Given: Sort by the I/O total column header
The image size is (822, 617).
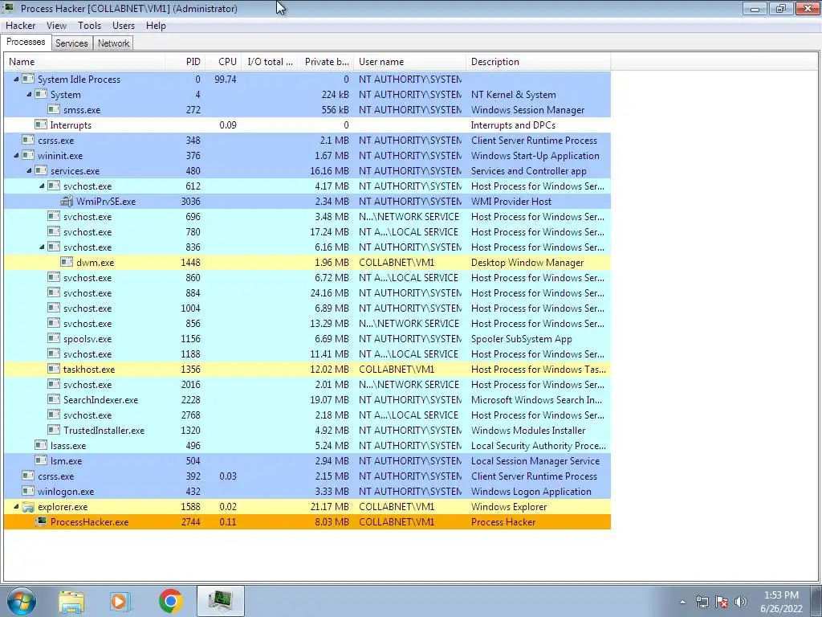Looking at the screenshot, I should 270,61.
